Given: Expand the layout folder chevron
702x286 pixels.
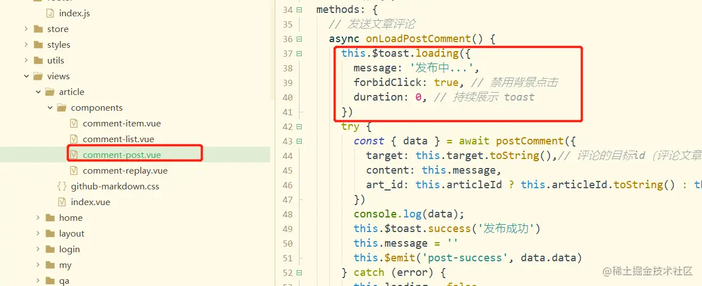Looking at the screenshot, I should click(38, 234).
